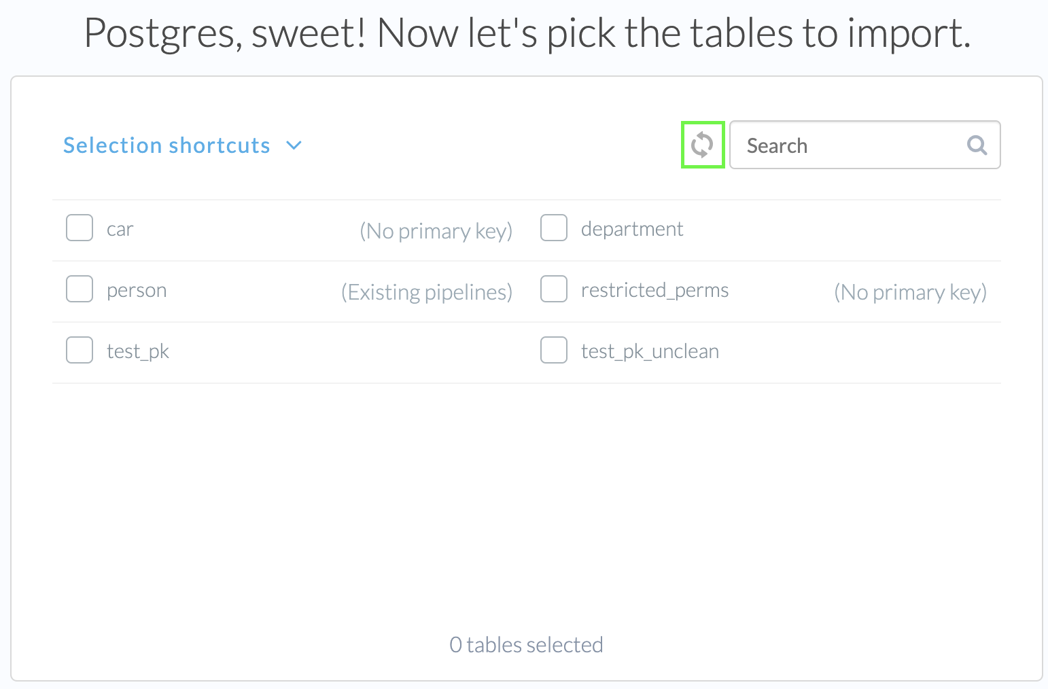Click the (No primary key) label beside car
Screen dimensions: 1048x689
(436, 231)
